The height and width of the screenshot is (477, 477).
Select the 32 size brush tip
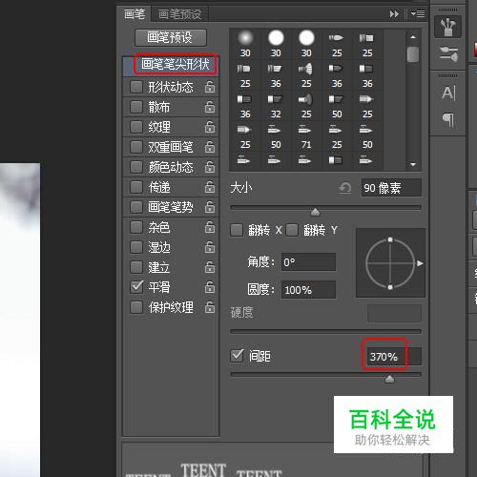276,107
